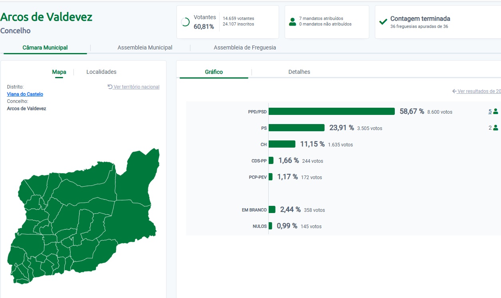Open the Viana do Castelo district link

tap(25, 94)
